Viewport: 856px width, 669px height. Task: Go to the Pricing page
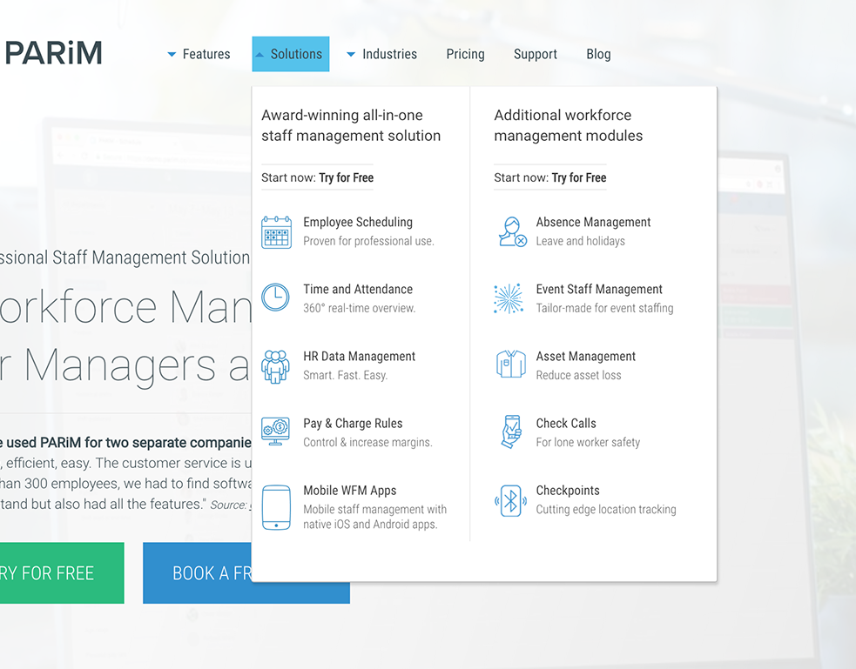[x=465, y=54]
